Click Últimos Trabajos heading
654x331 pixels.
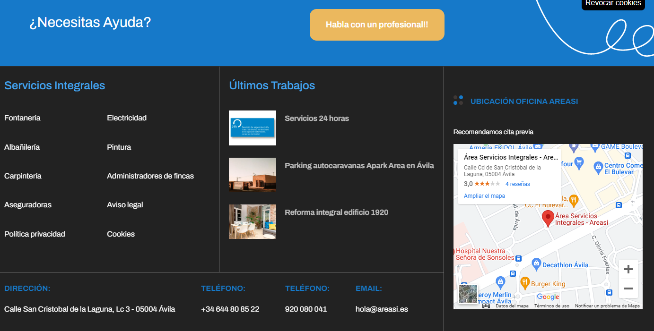point(272,85)
